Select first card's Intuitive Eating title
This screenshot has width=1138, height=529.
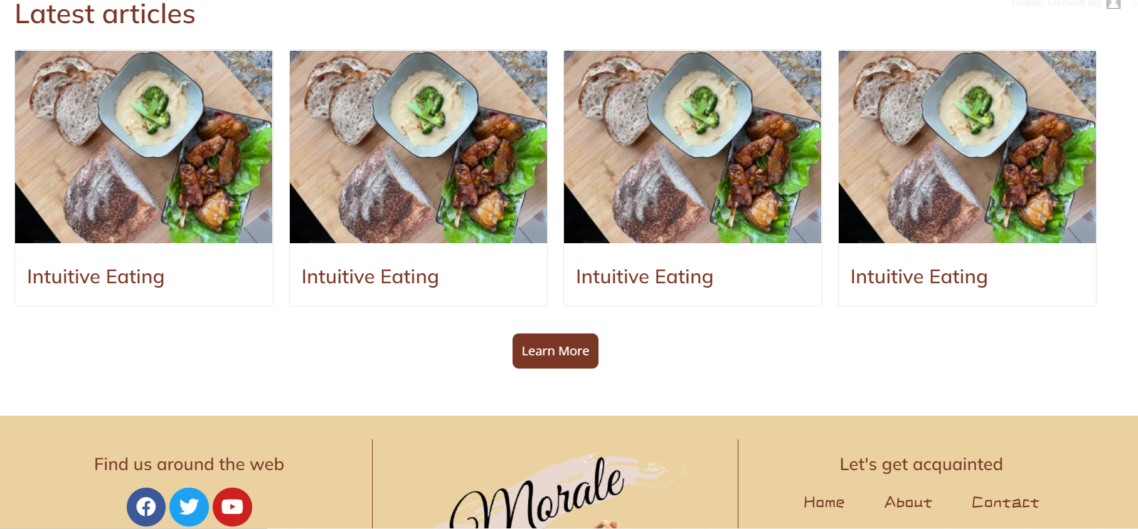(95, 277)
